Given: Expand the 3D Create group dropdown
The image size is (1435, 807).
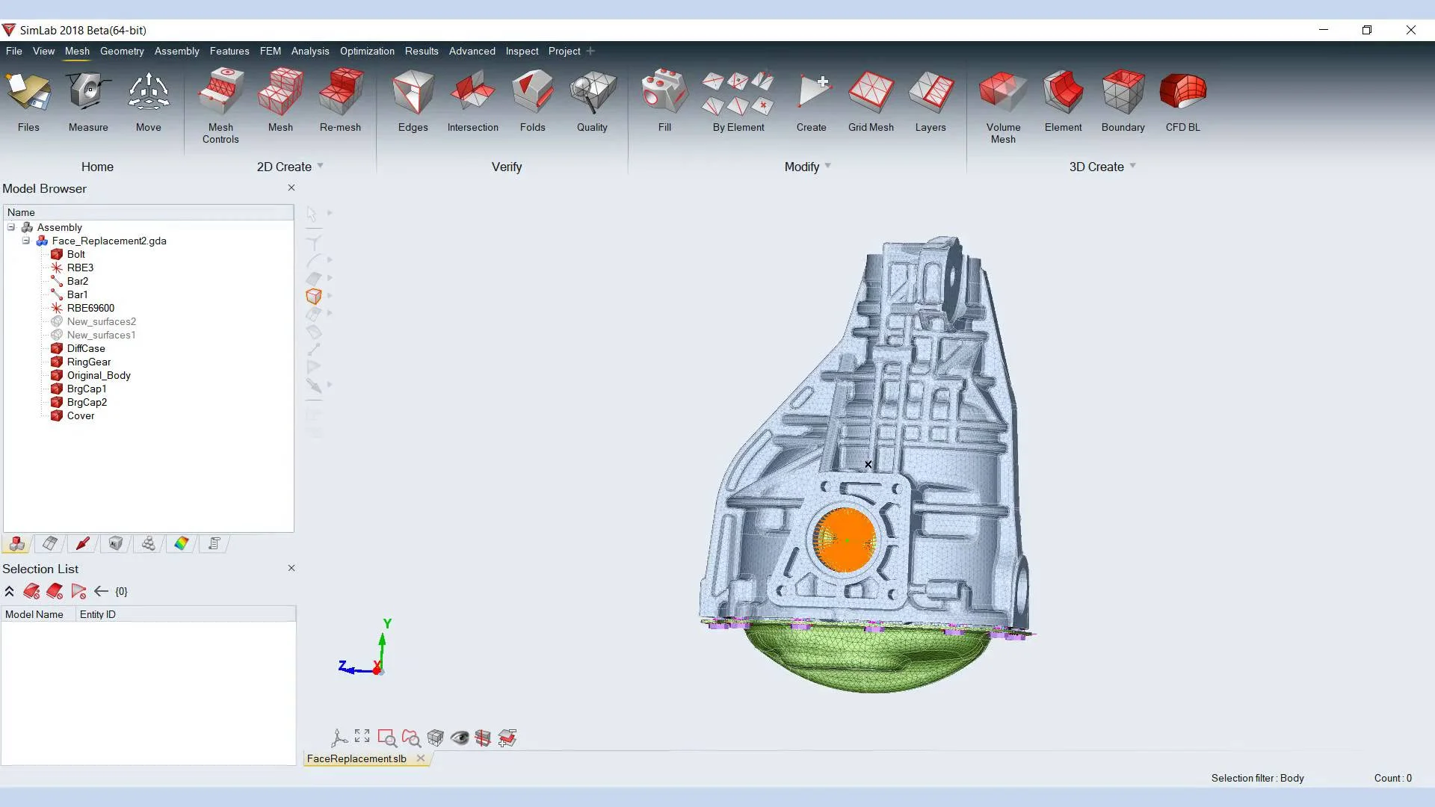Looking at the screenshot, I should pyautogui.click(x=1133, y=166).
